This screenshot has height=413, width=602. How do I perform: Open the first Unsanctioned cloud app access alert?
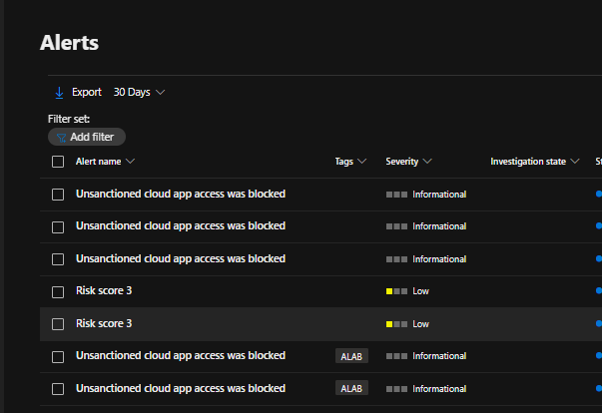(181, 194)
